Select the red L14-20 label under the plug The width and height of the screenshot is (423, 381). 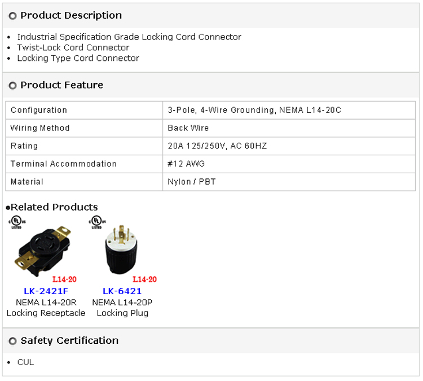click(x=144, y=279)
